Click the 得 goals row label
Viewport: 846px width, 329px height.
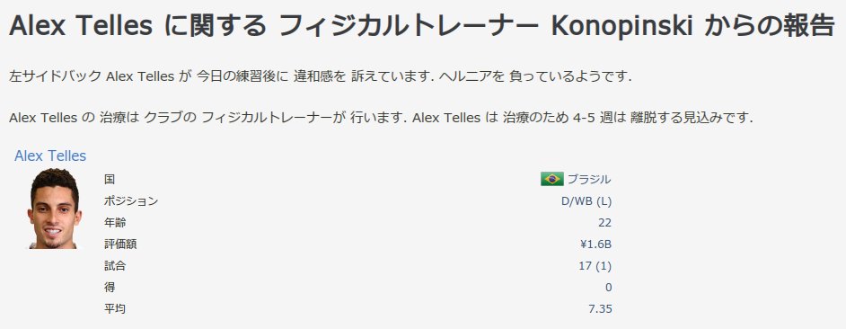point(110,288)
